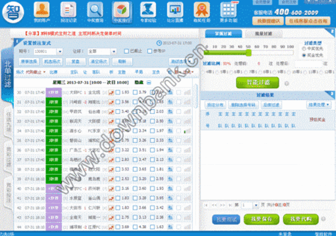Click the blue 包 icon in row 42

tap(170, 207)
